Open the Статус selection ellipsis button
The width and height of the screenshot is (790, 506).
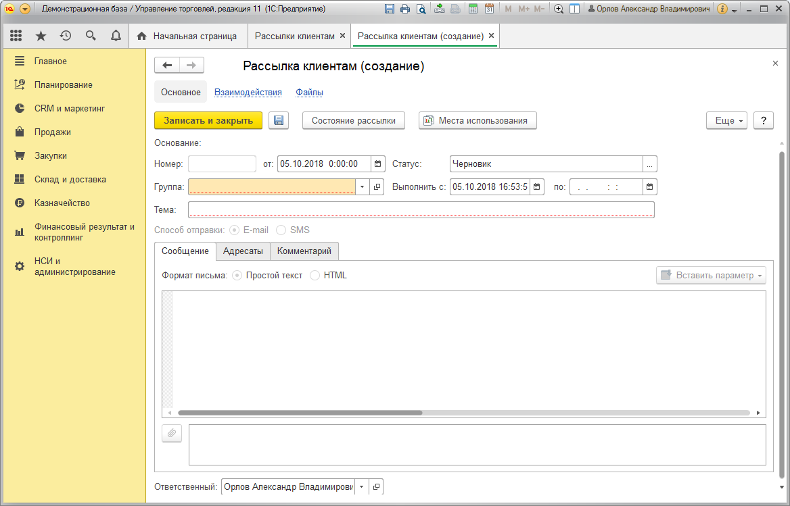click(650, 164)
